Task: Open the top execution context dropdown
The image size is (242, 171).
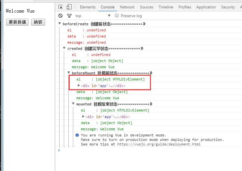Action: [x=93, y=16]
